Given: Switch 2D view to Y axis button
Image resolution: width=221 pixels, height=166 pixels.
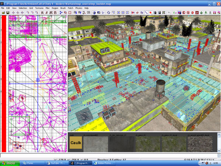Looking at the screenshot, I should tap(123, 13).
